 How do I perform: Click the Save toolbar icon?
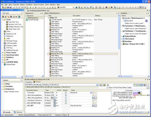(x=8, y=7)
